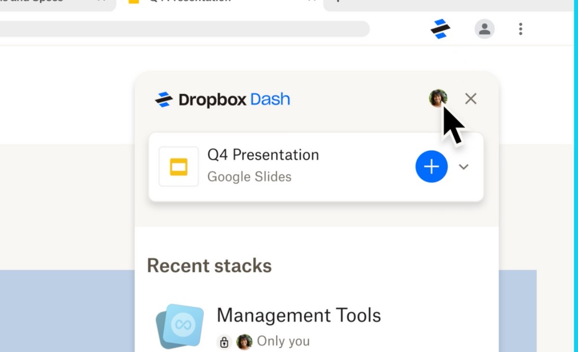Click the yellow Google Slides file icon
Viewport: 578px width, 352px height.
179,167
